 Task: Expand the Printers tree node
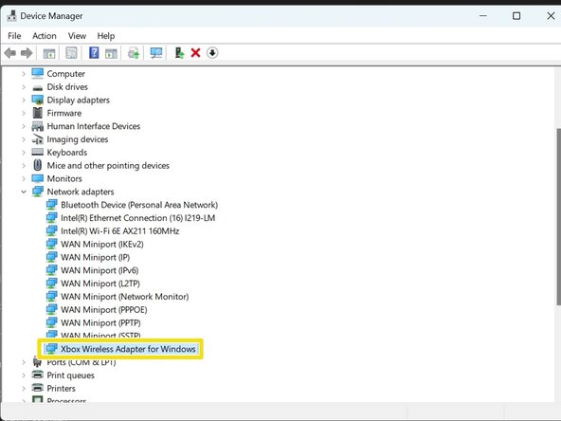tap(24, 389)
